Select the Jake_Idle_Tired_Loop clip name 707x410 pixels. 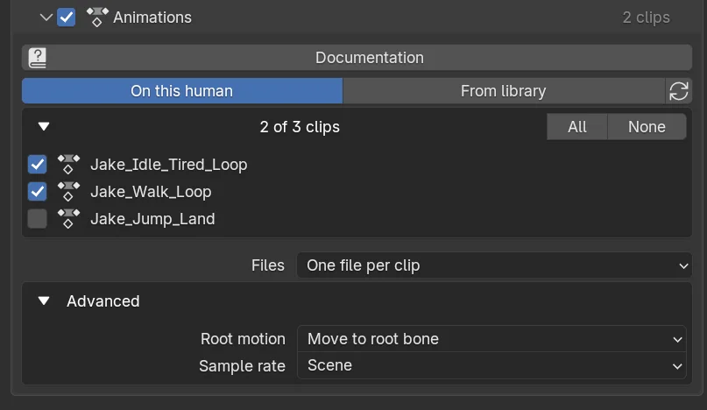[168, 165]
